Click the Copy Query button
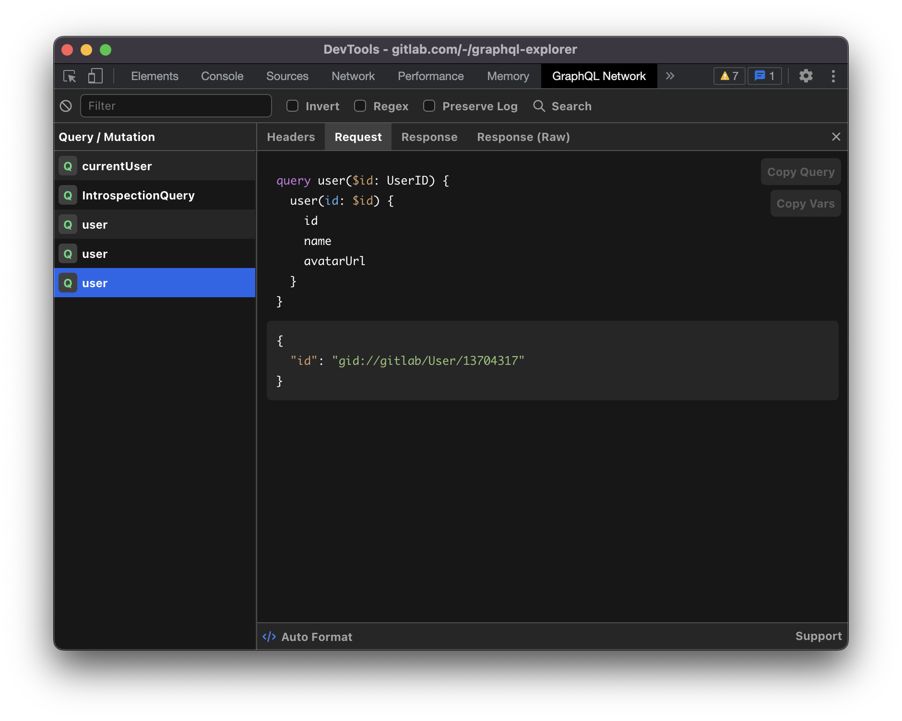Screen dimensions: 902x721 pyautogui.click(x=800, y=172)
